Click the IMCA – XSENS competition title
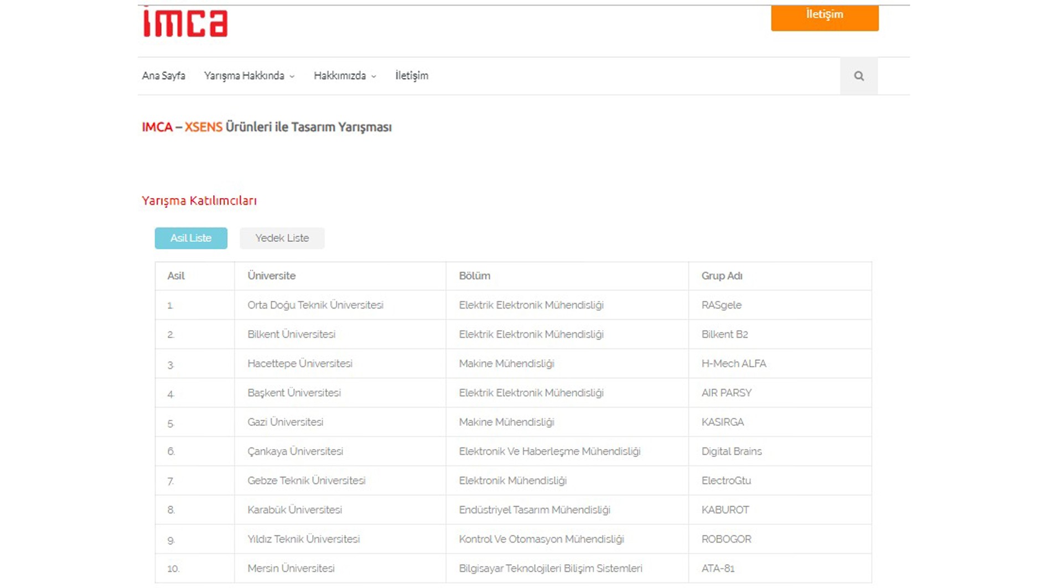 (267, 127)
